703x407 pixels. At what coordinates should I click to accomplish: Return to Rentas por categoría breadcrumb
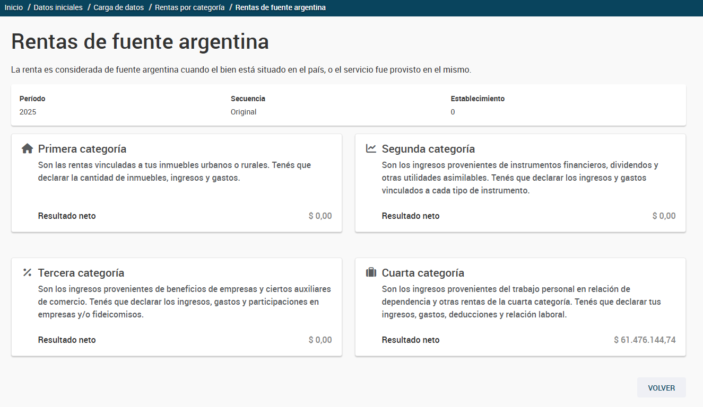pyautogui.click(x=189, y=8)
